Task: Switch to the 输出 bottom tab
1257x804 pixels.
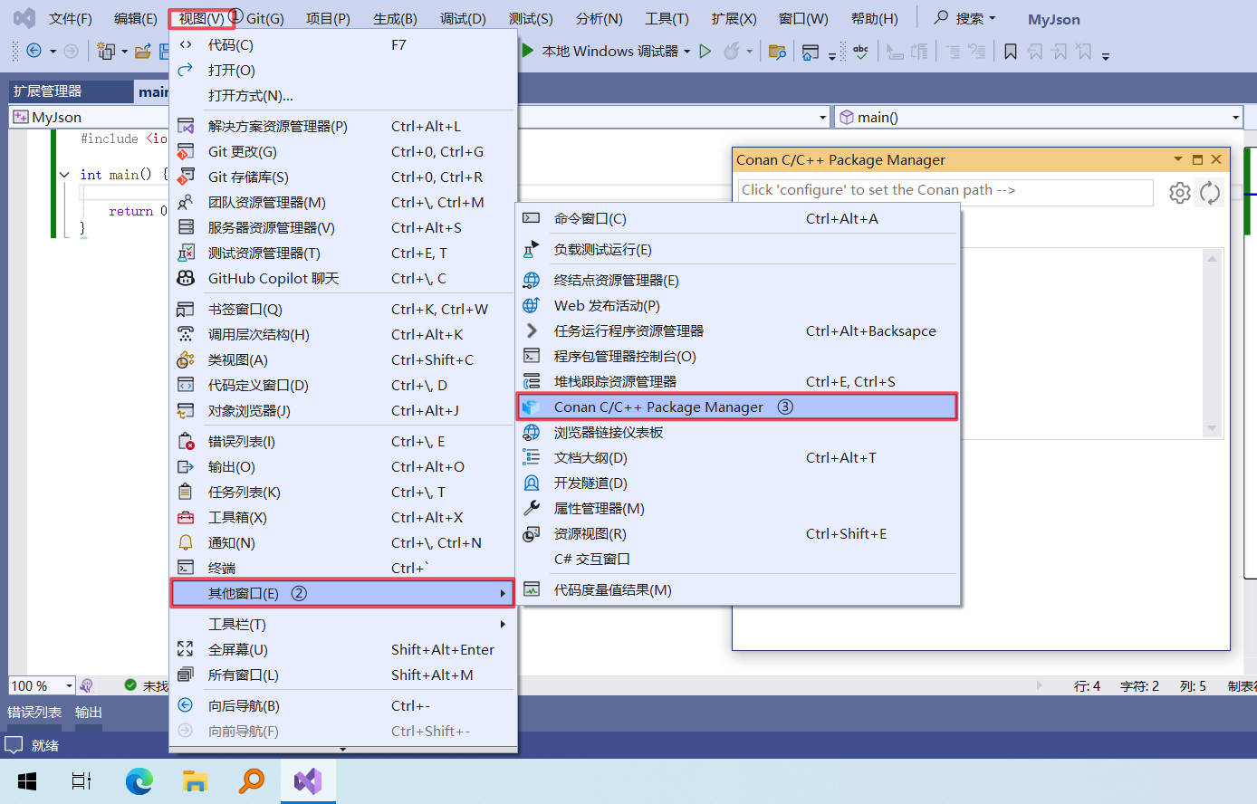Action: coord(89,713)
